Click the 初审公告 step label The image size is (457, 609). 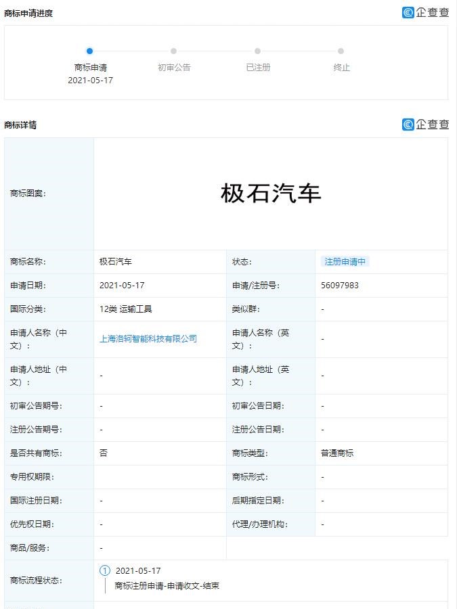pos(174,68)
